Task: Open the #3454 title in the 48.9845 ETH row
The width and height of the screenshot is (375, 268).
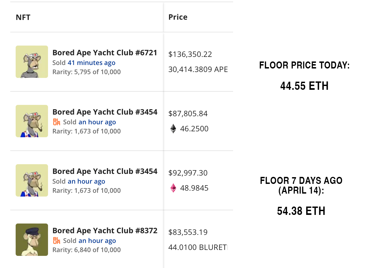Action: pos(105,171)
